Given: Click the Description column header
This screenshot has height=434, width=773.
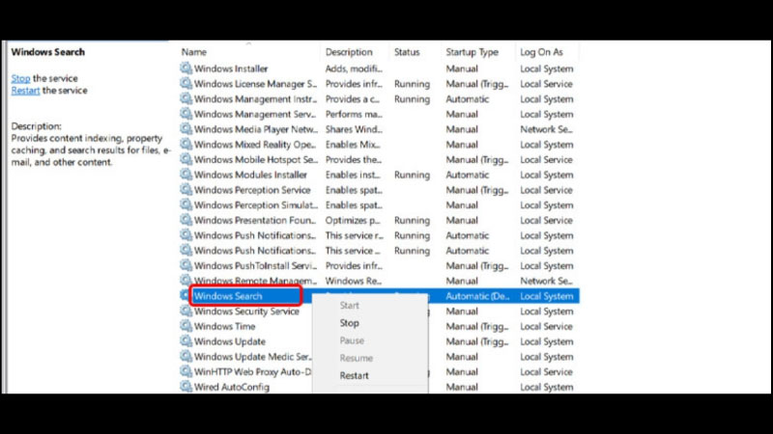Looking at the screenshot, I should (x=349, y=52).
